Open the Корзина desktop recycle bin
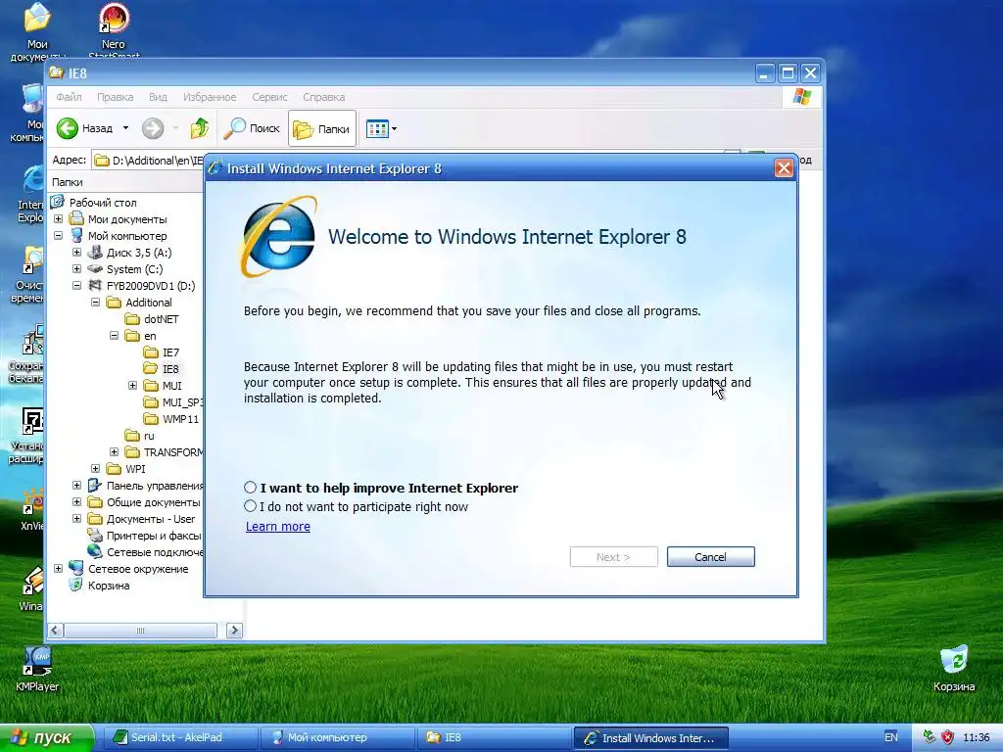 pyautogui.click(x=954, y=668)
